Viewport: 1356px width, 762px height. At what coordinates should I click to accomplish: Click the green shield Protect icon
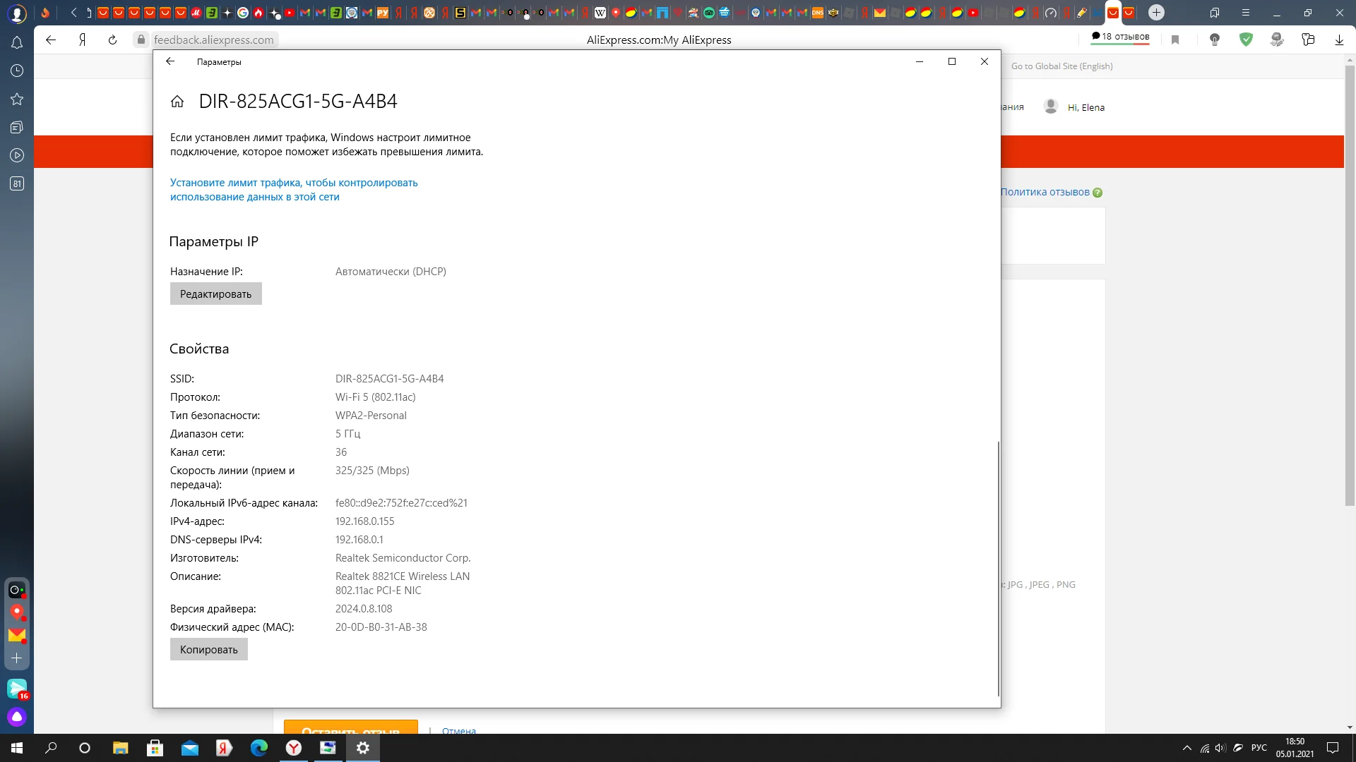[1246, 40]
